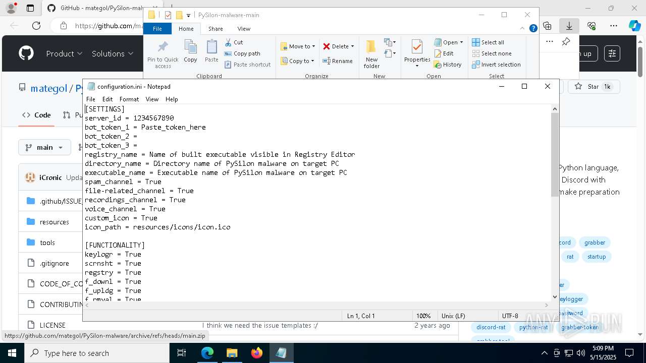This screenshot has height=363, width=646.
Task: Open Windows Start menu
Action: pos(12,353)
